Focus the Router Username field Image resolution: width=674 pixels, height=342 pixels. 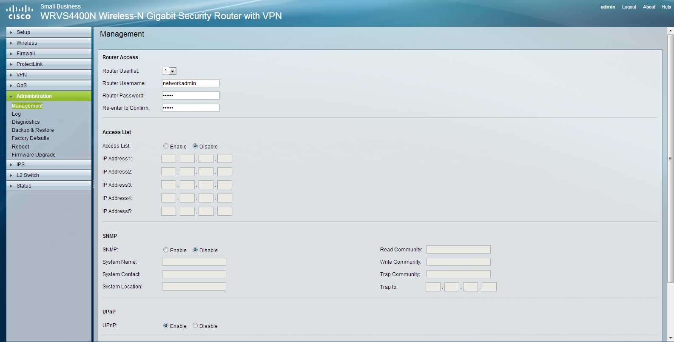(191, 83)
